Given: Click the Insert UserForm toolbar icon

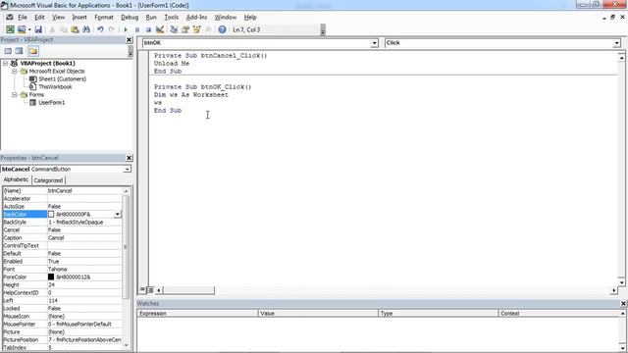Looking at the screenshot, I should (22, 29).
